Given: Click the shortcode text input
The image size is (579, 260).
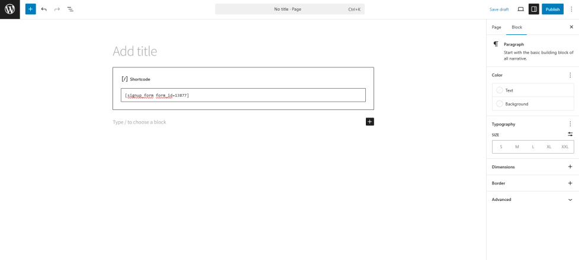Looking at the screenshot, I should (243, 95).
